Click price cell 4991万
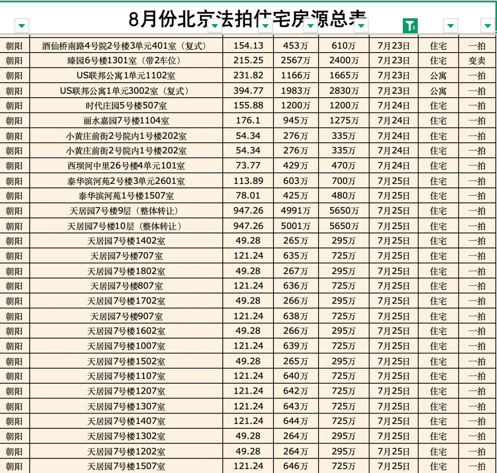Image resolution: width=497 pixels, height=473 pixels. (295, 211)
